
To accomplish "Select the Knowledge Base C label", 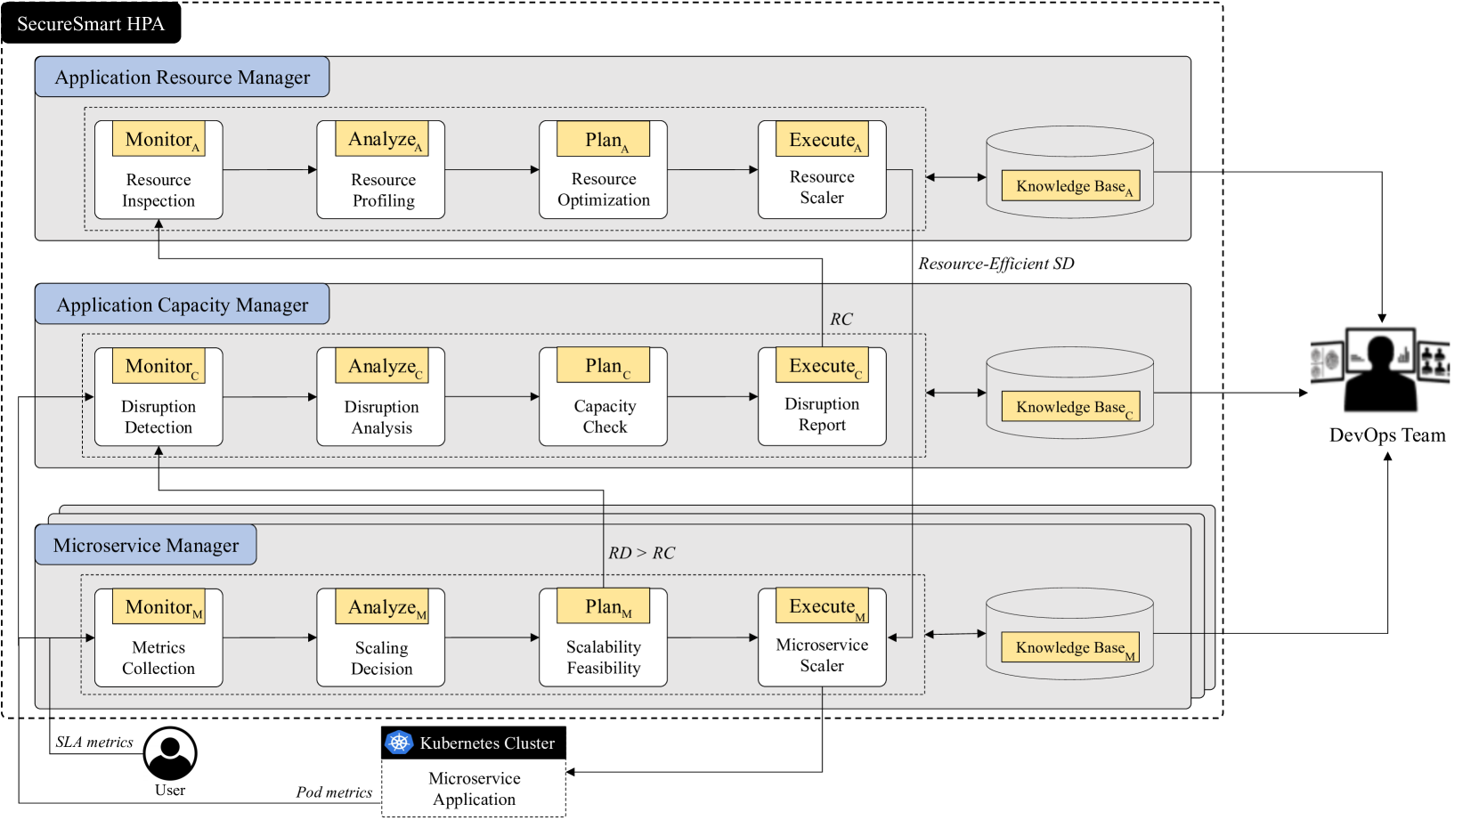I will (x=1071, y=407).
